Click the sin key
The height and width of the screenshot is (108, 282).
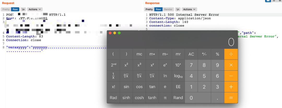(126, 87)
